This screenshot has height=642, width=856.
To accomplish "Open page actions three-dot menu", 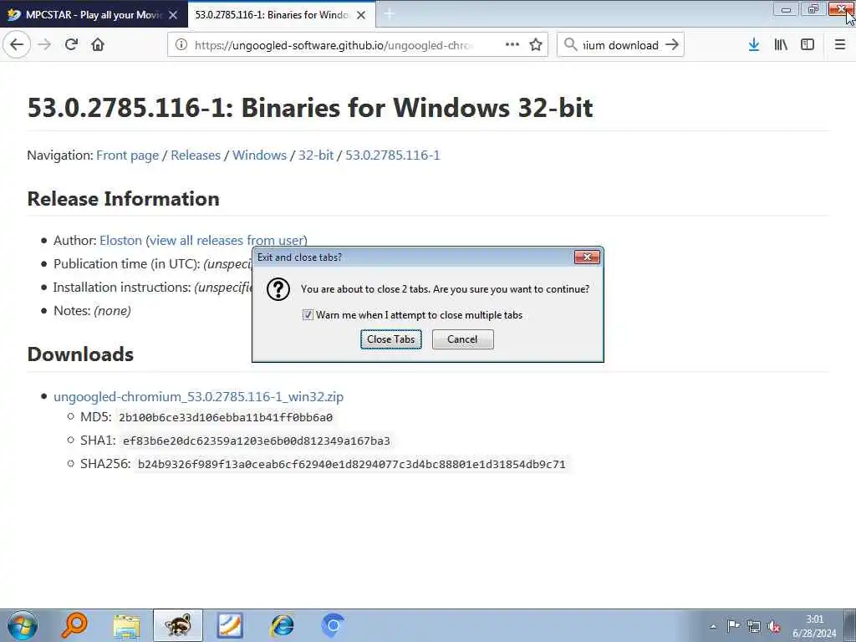I will tap(512, 44).
